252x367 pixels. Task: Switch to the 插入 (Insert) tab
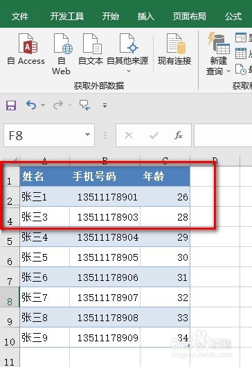tap(146, 17)
